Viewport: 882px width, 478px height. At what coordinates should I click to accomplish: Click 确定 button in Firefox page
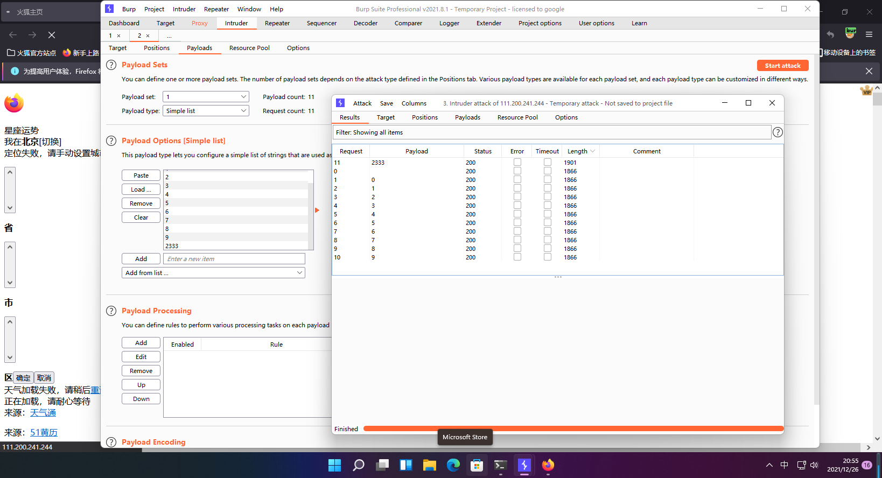point(23,378)
